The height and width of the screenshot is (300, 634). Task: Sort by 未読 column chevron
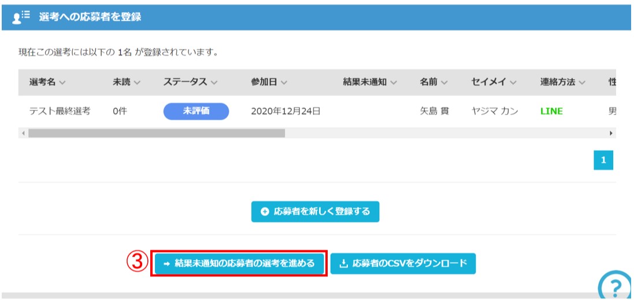click(137, 83)
